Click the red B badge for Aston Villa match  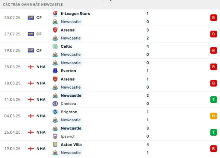[213, 149]
